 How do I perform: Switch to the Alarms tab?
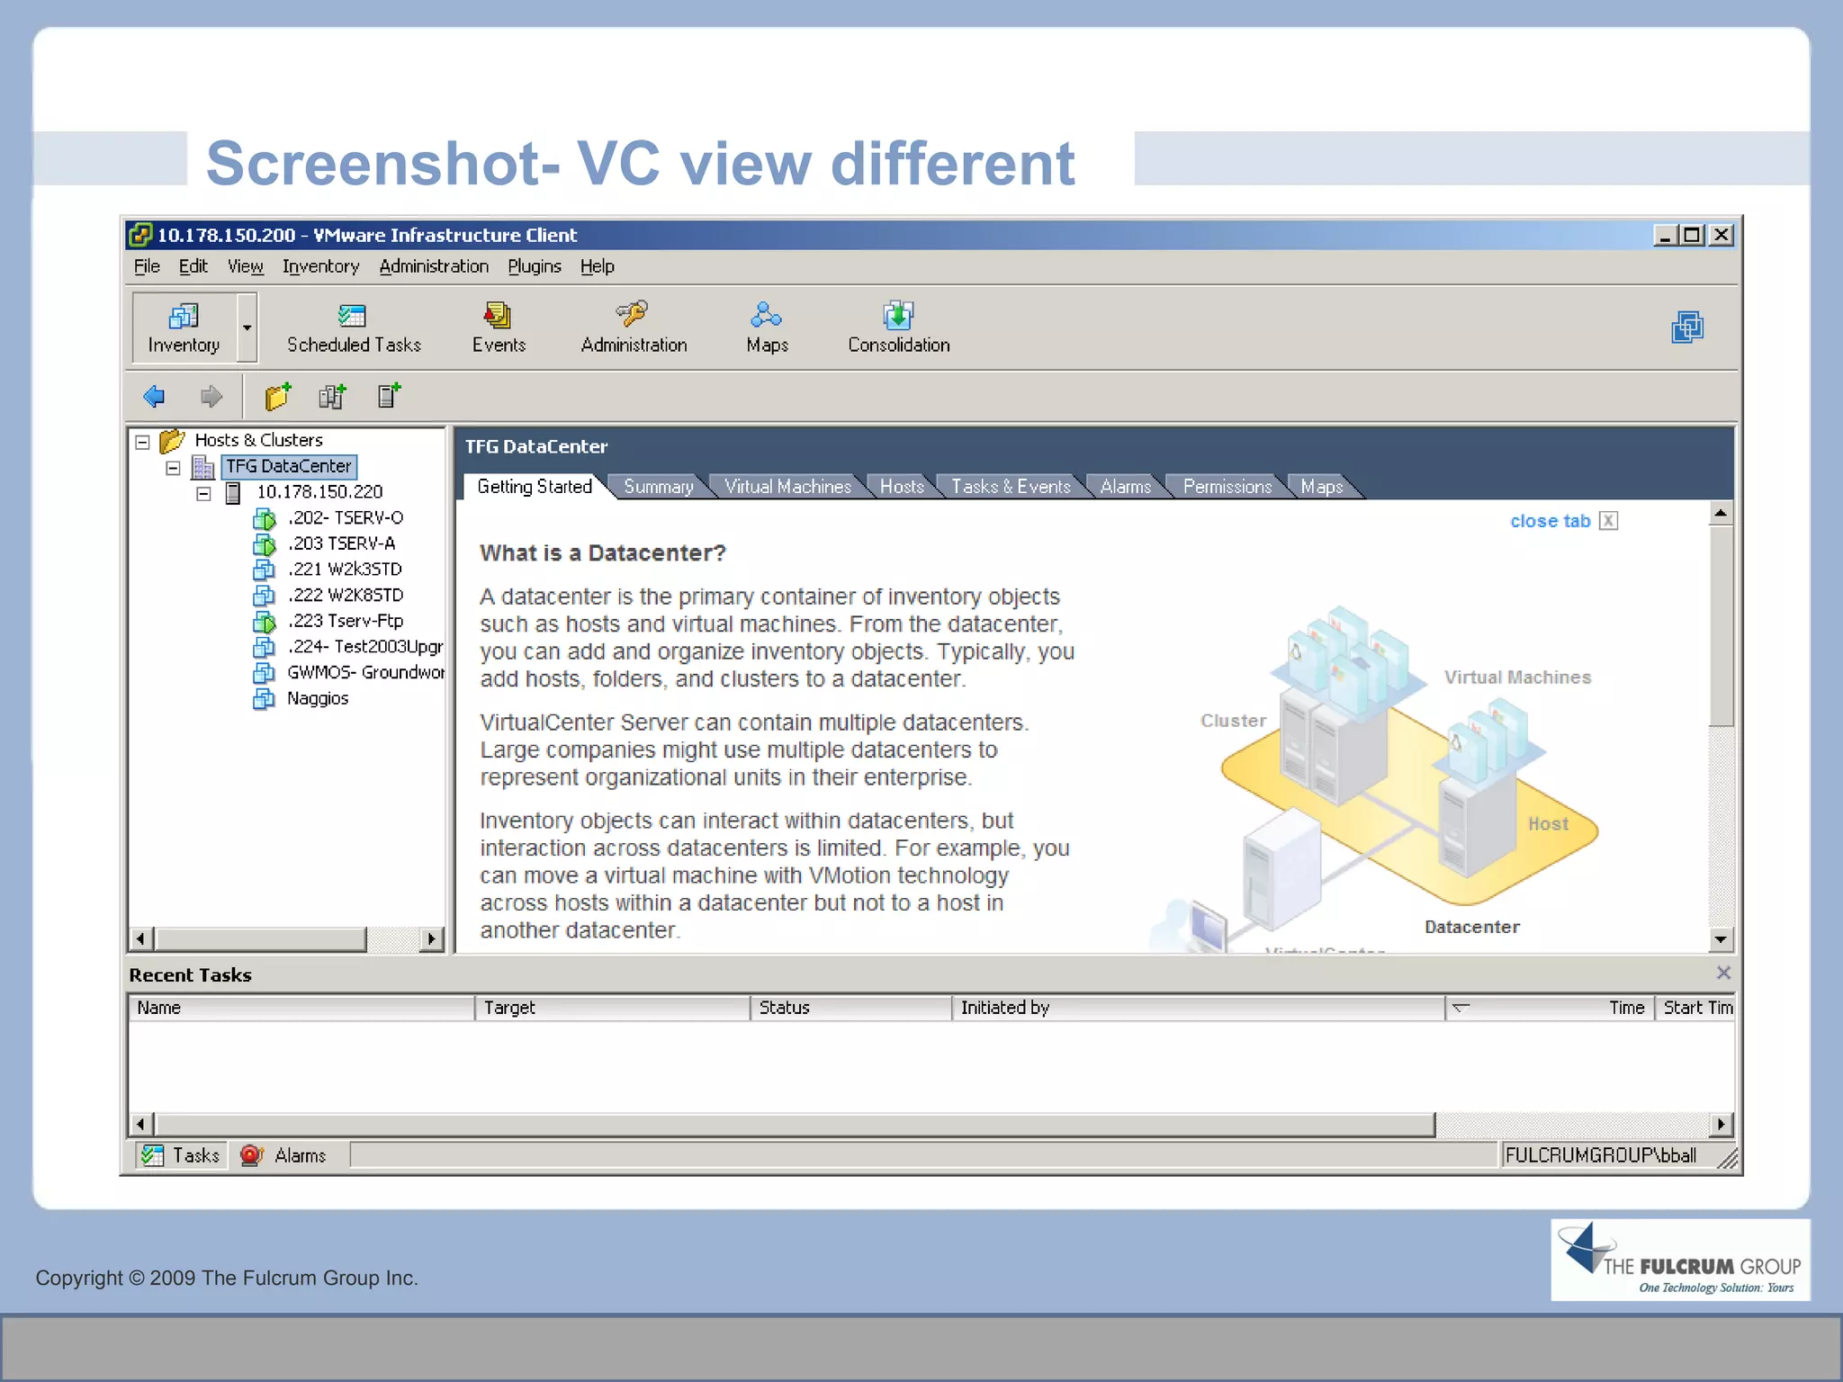click(x=1125, y=487)
